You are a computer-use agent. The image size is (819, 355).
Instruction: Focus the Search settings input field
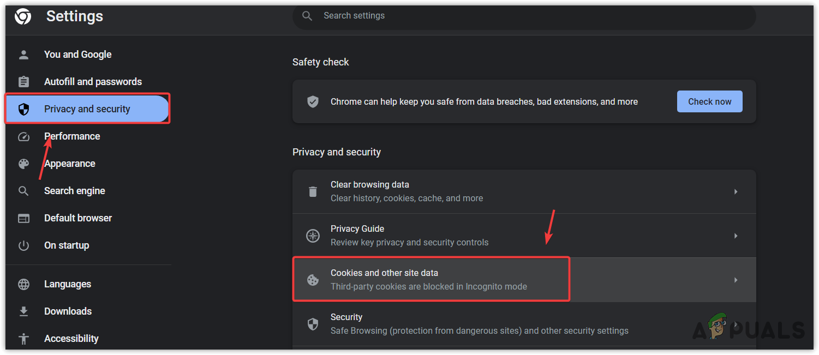click(524, 16)
